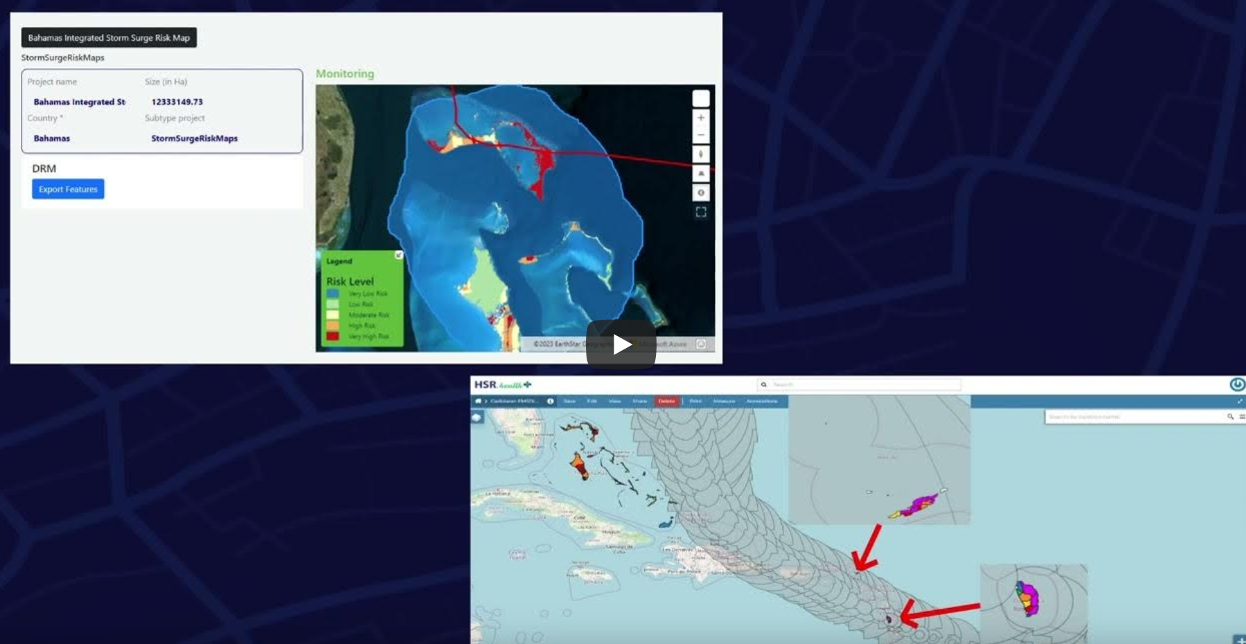Open the info icon beside the breadcrumb
Viewport: 1246px width, 644px height.
point(550,401)
